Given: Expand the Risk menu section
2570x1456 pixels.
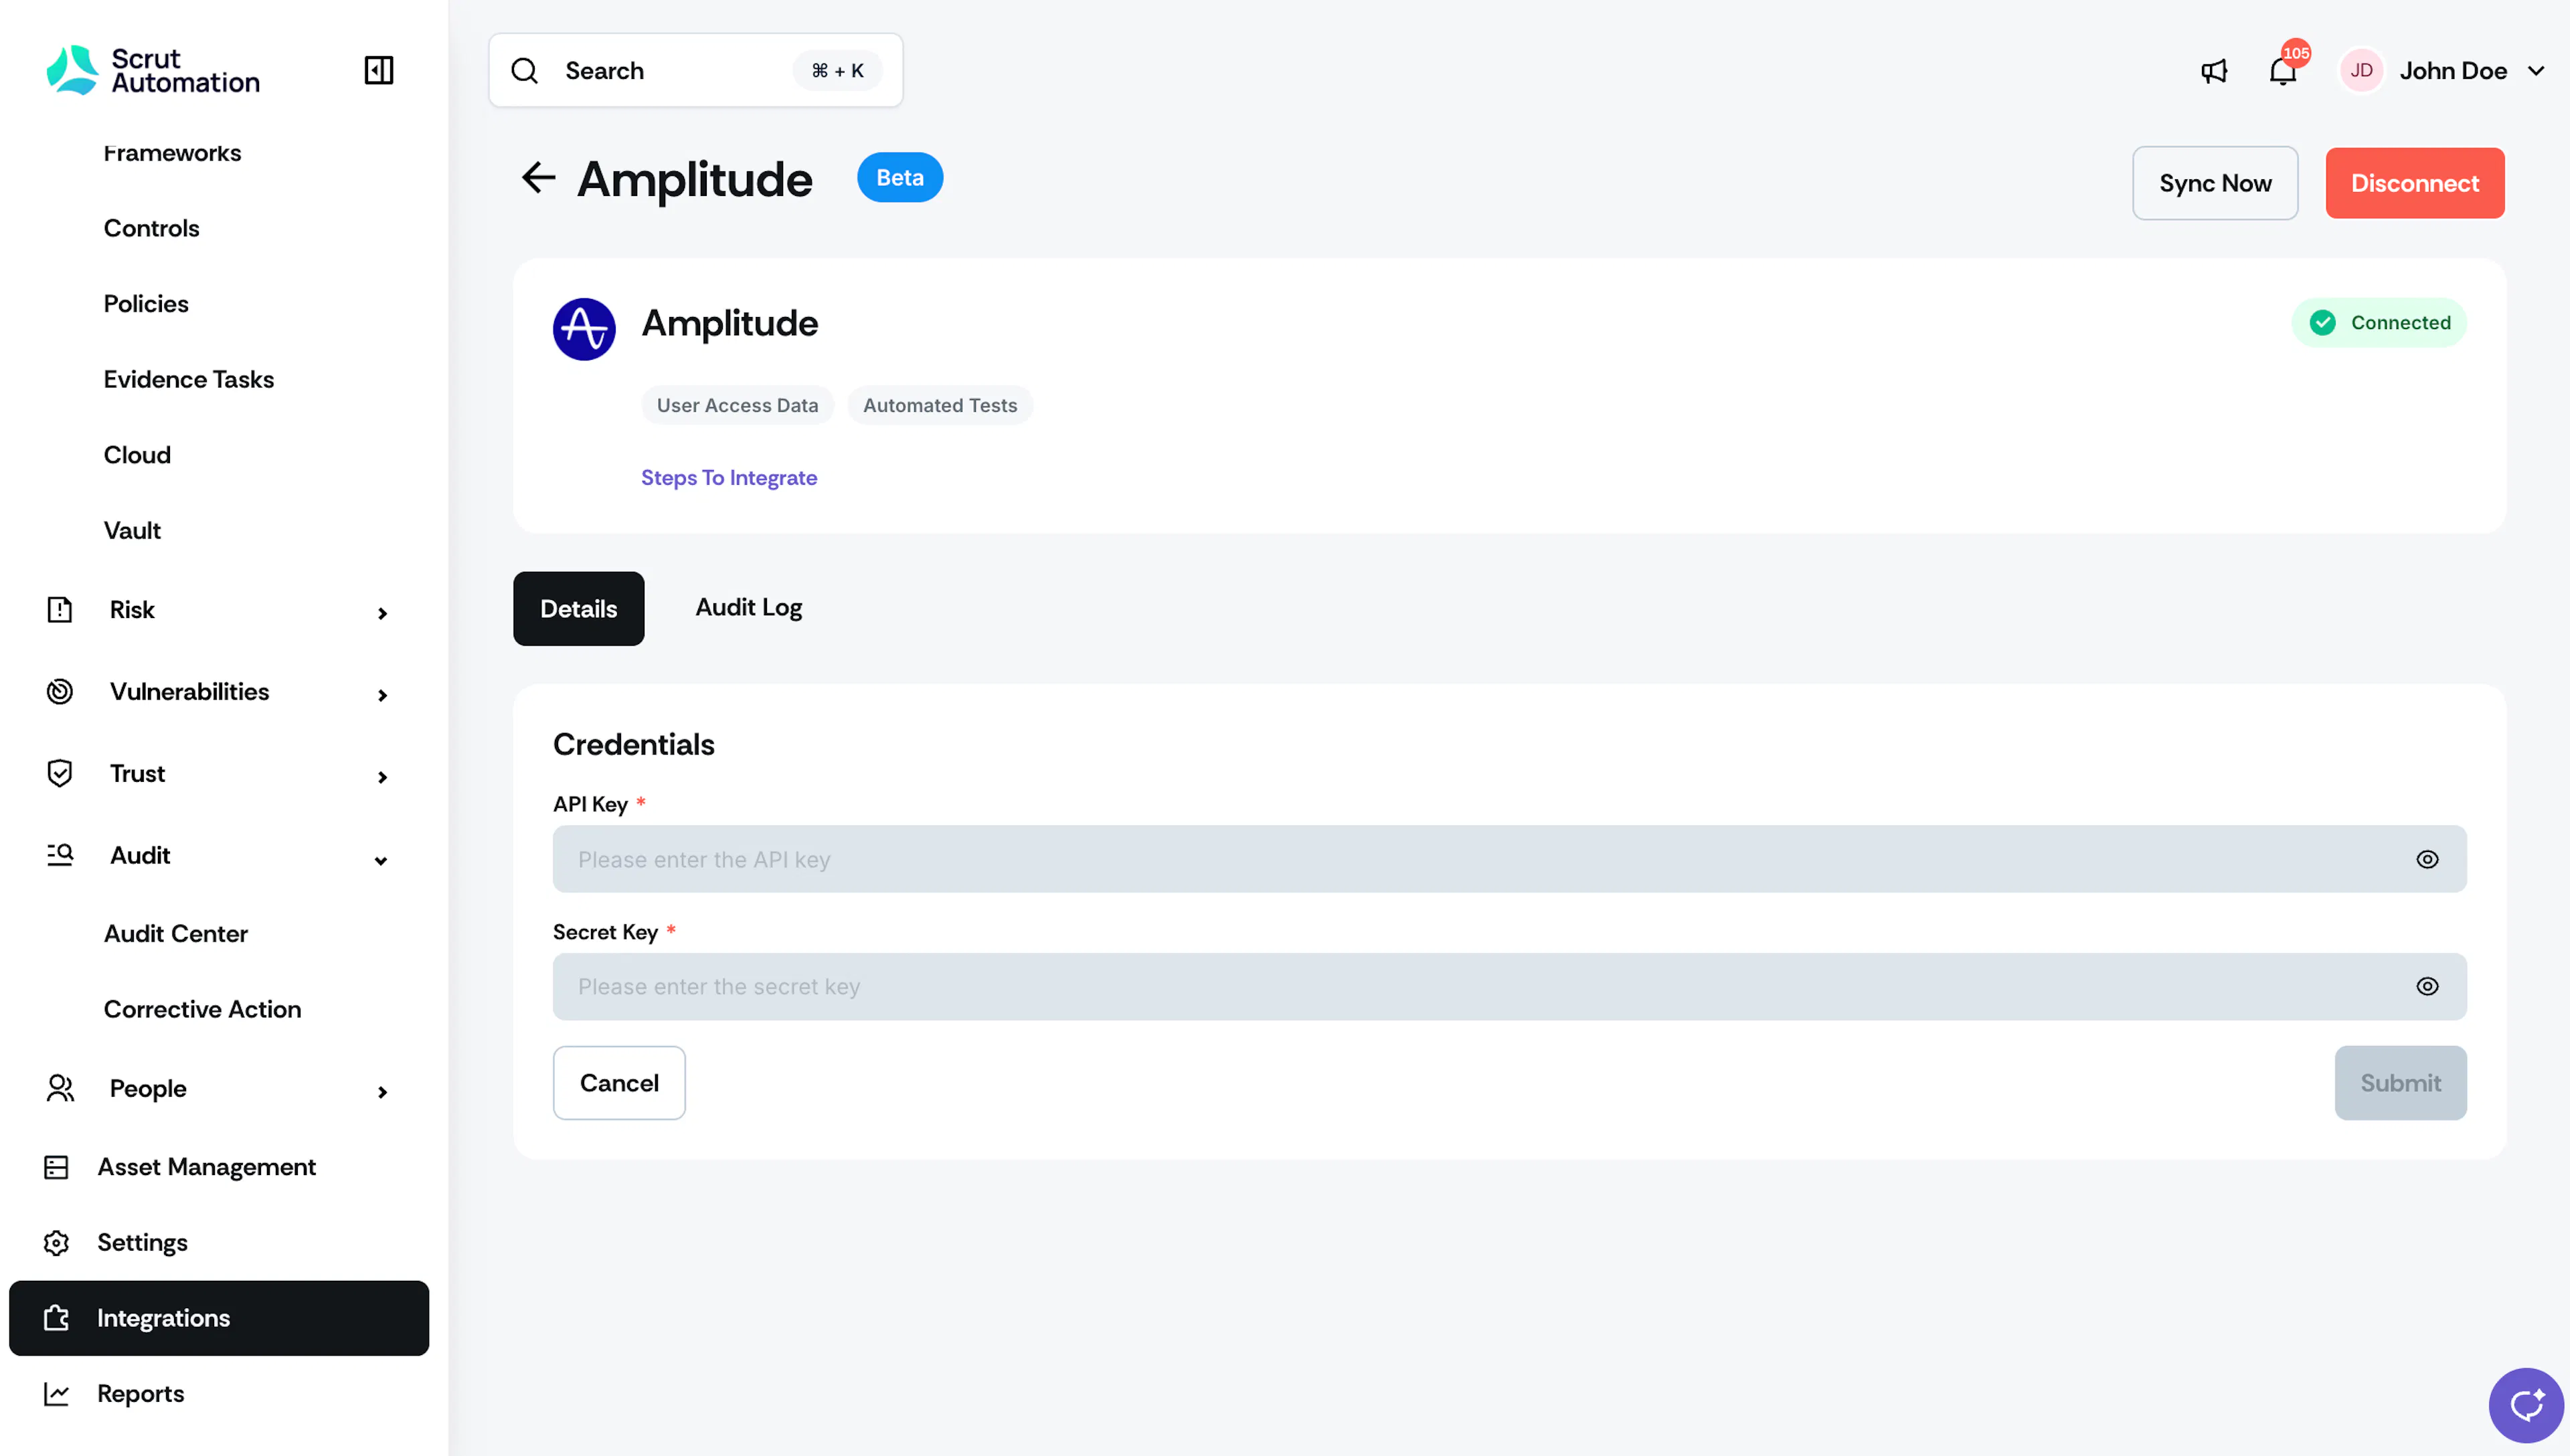Looking at the screenshot, I should (218, 610).
